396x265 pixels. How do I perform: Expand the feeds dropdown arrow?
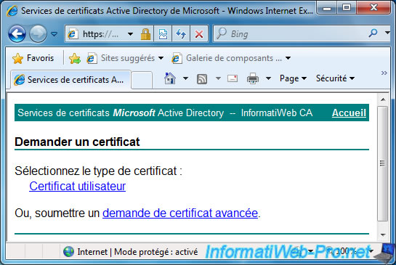tap(218, 78)
